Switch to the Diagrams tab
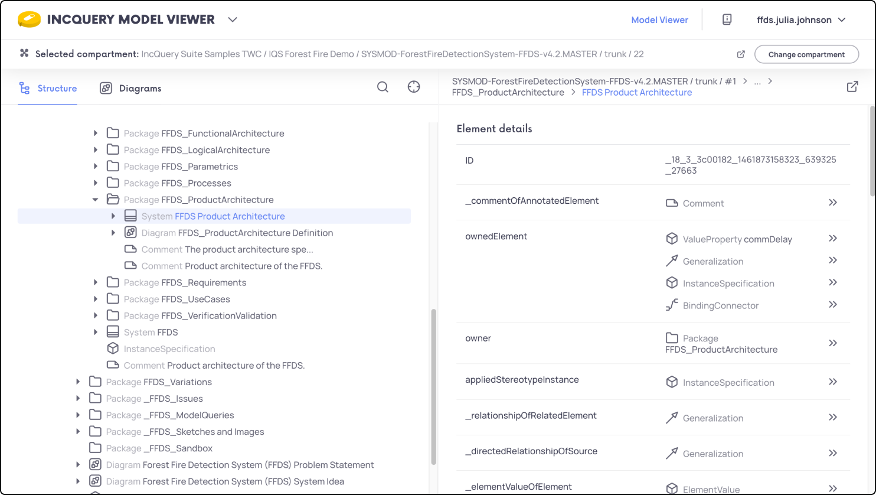 130,88
